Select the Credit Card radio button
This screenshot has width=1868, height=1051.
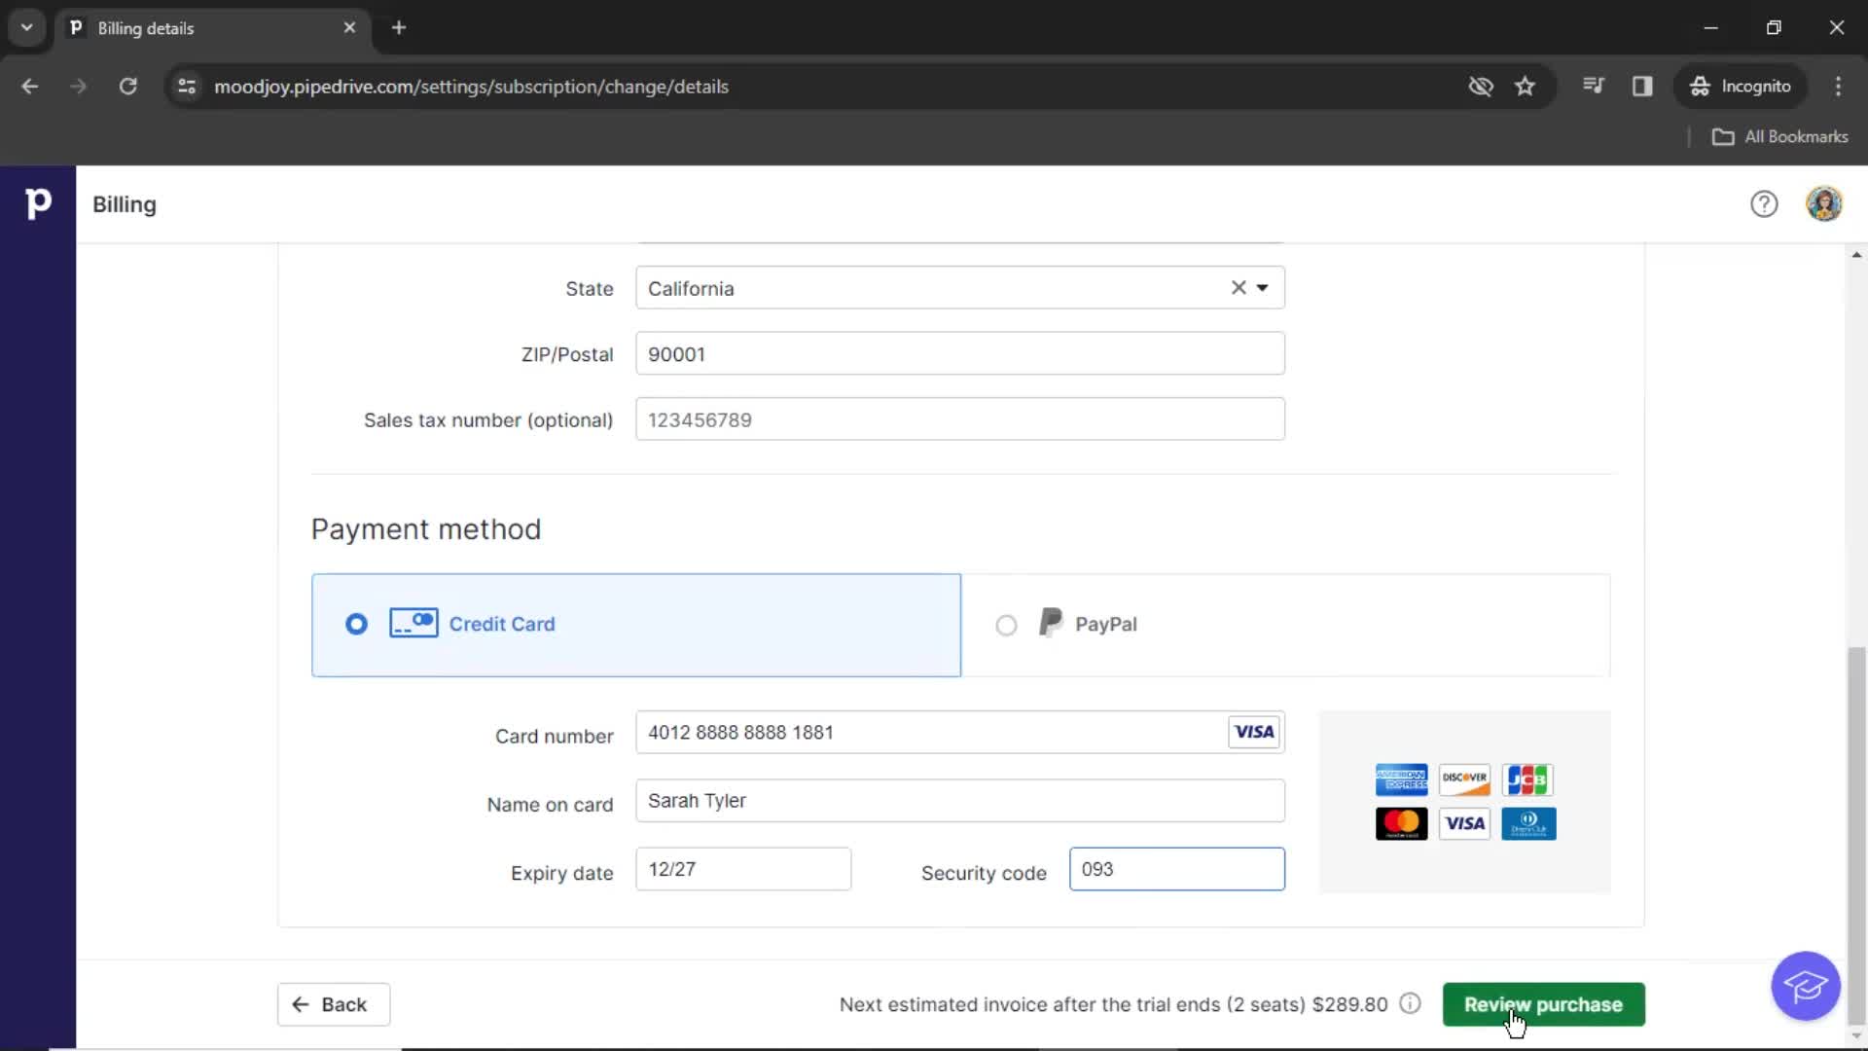pyautogui.click(x=357, y=624)
